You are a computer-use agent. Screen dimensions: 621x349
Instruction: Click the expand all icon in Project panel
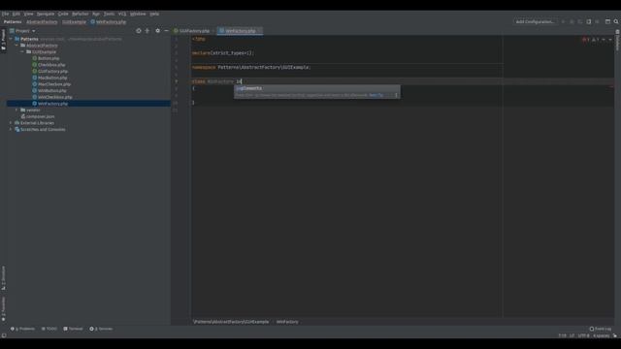point(147,31)
